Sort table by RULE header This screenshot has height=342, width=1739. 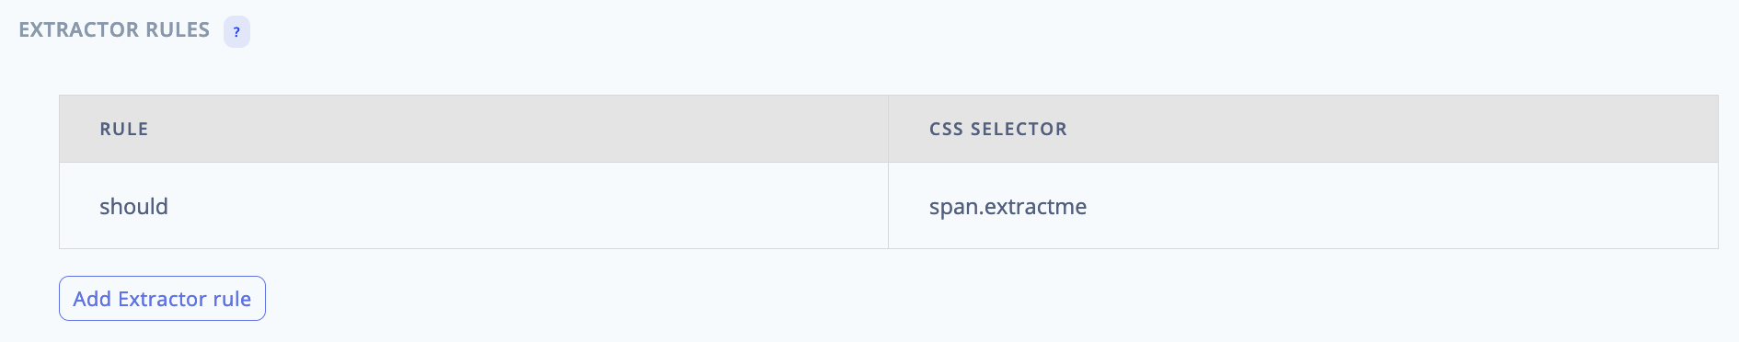coord(124,129)
